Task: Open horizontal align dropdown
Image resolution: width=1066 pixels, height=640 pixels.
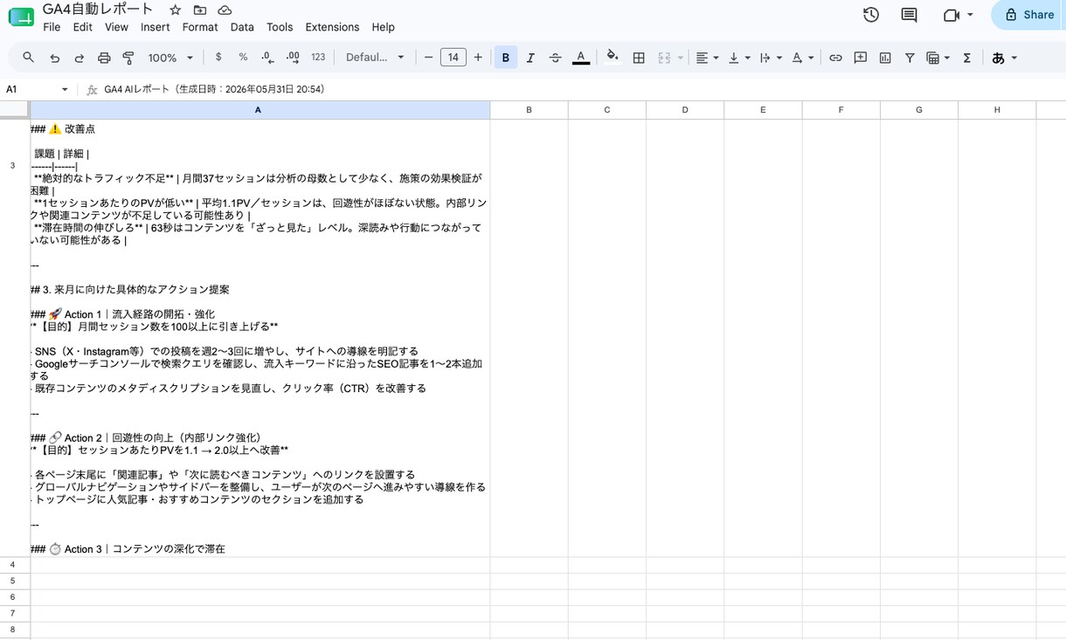Action: pos(707,58)
